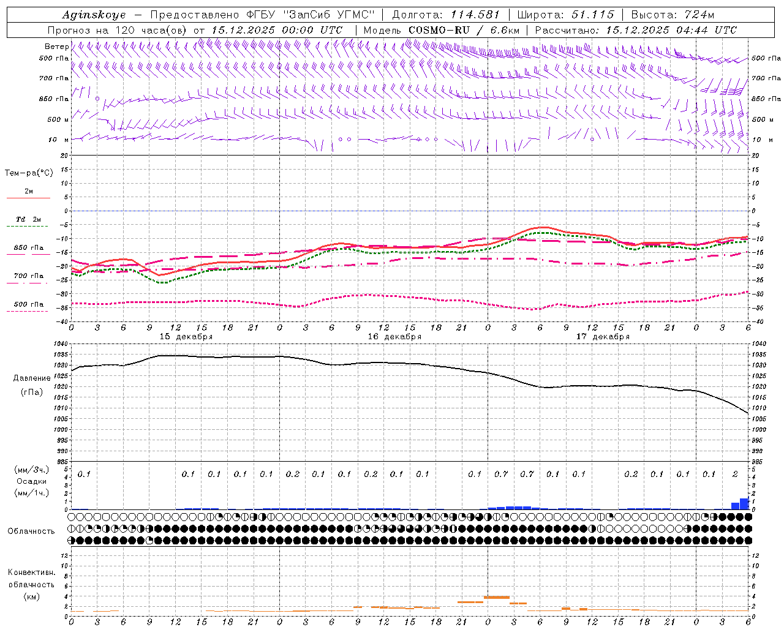Screen dimensions: 784x627
Task: Click the last precipitation value "2"
Action: point(735,474)
